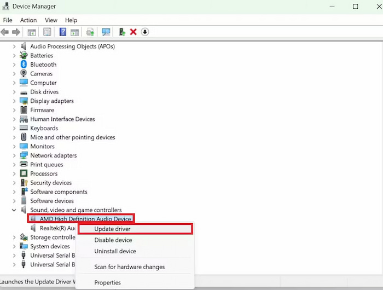Expand the Bluetooth node chevron
The width and height of the screenshot is (383, 290).
(x=14, y=65)
